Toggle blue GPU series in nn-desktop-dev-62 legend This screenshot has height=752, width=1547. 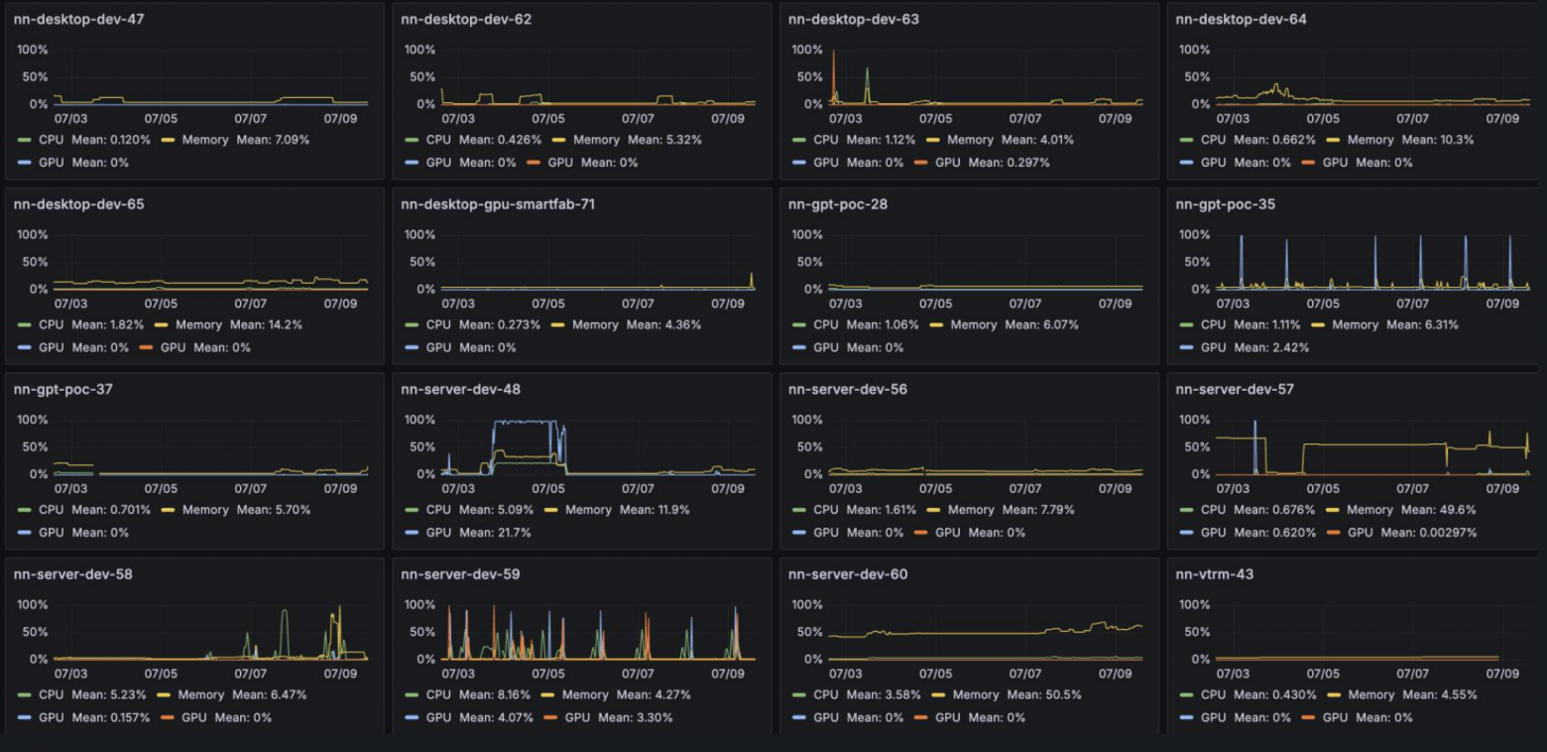[437, 162]
